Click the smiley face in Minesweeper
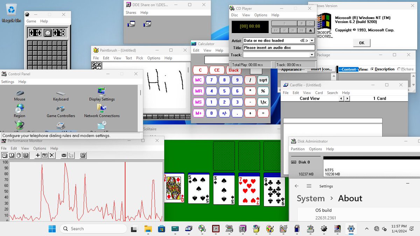420x236 pixels. 48,33
